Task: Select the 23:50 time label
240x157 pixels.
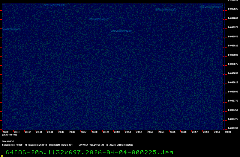Action: [117, 132]
